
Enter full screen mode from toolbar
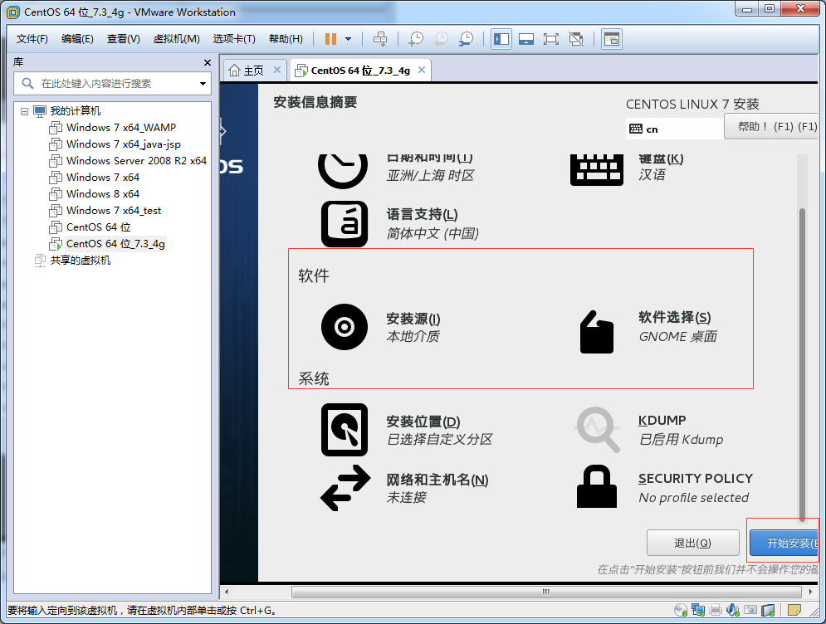click(x=551, y=39)
